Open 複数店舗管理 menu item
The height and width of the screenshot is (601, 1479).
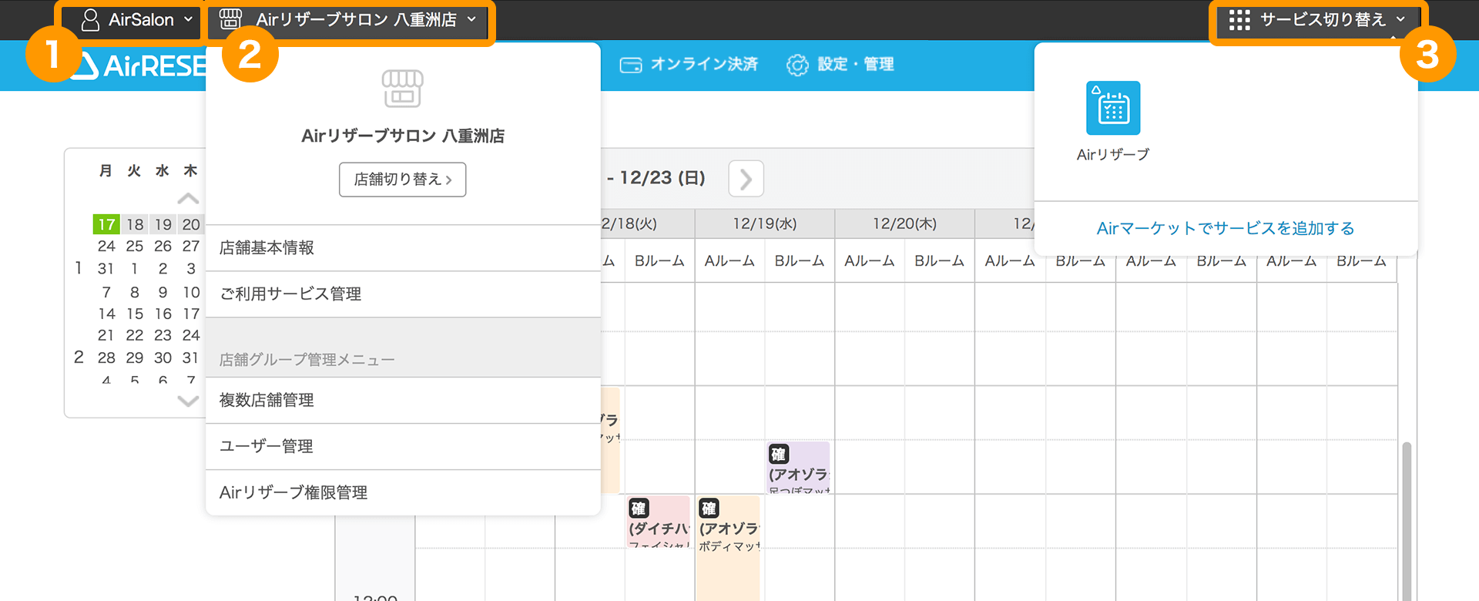pos(403,401)
